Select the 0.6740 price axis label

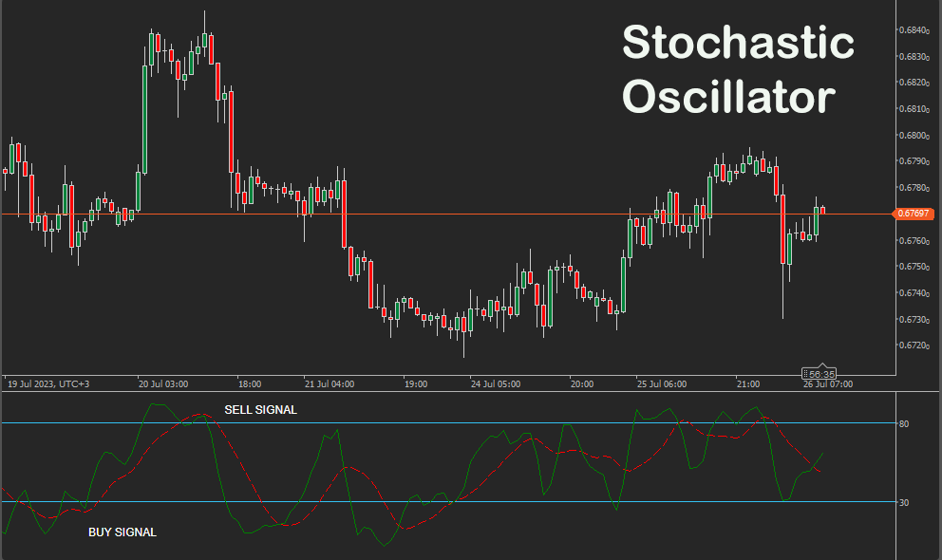click(914, 293)
